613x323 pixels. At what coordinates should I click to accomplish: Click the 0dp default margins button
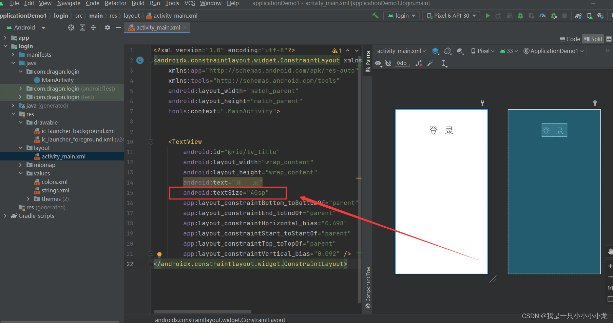coord(402,63)
